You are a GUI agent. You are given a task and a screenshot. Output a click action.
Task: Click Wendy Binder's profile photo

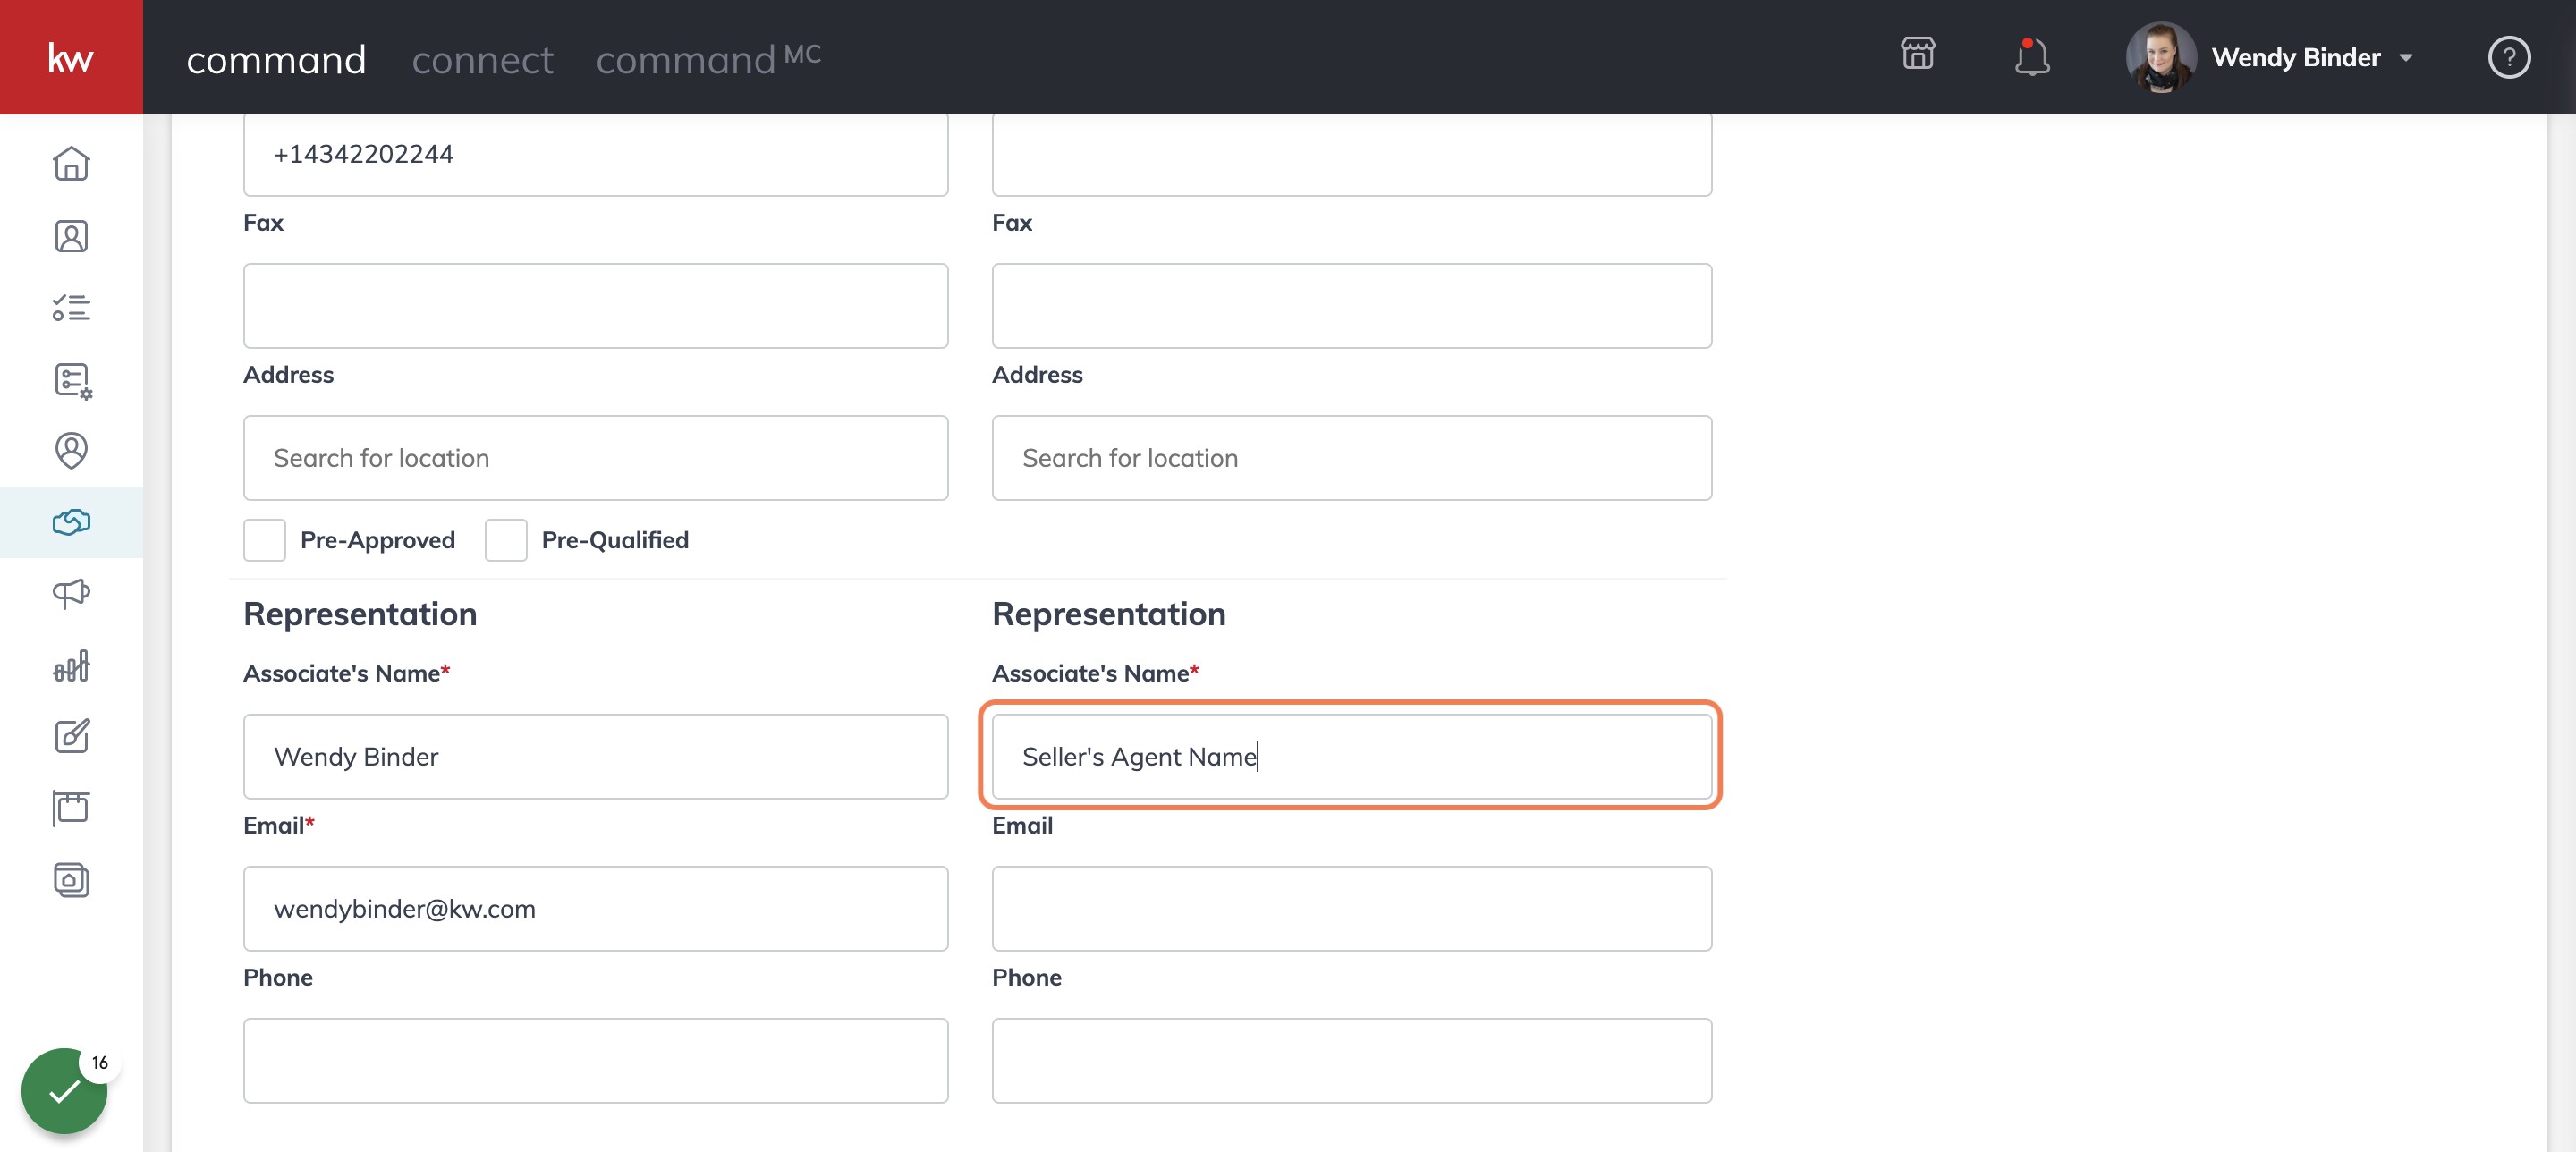(2160, 57)
